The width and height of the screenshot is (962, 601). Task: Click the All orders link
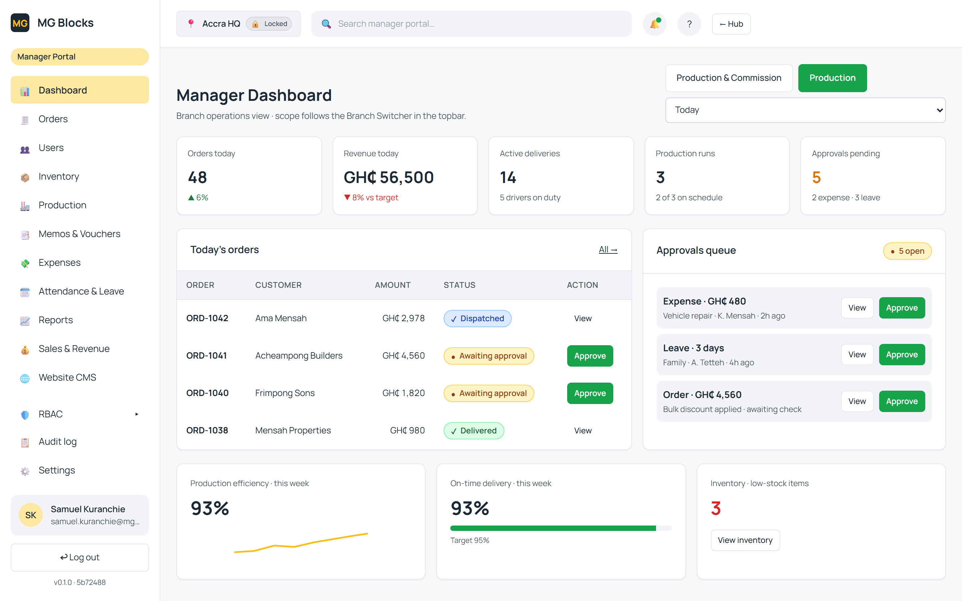coord(608,250)
